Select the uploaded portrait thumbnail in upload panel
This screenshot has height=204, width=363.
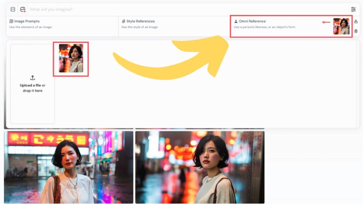coord(71,58)
